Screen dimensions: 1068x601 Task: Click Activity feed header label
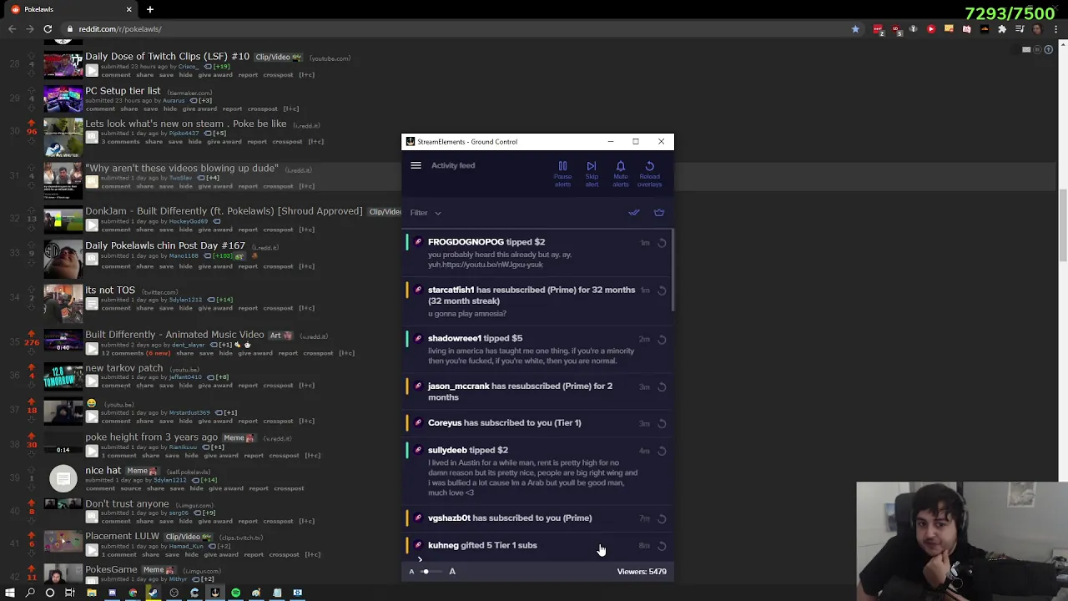(x=453, y=165)
